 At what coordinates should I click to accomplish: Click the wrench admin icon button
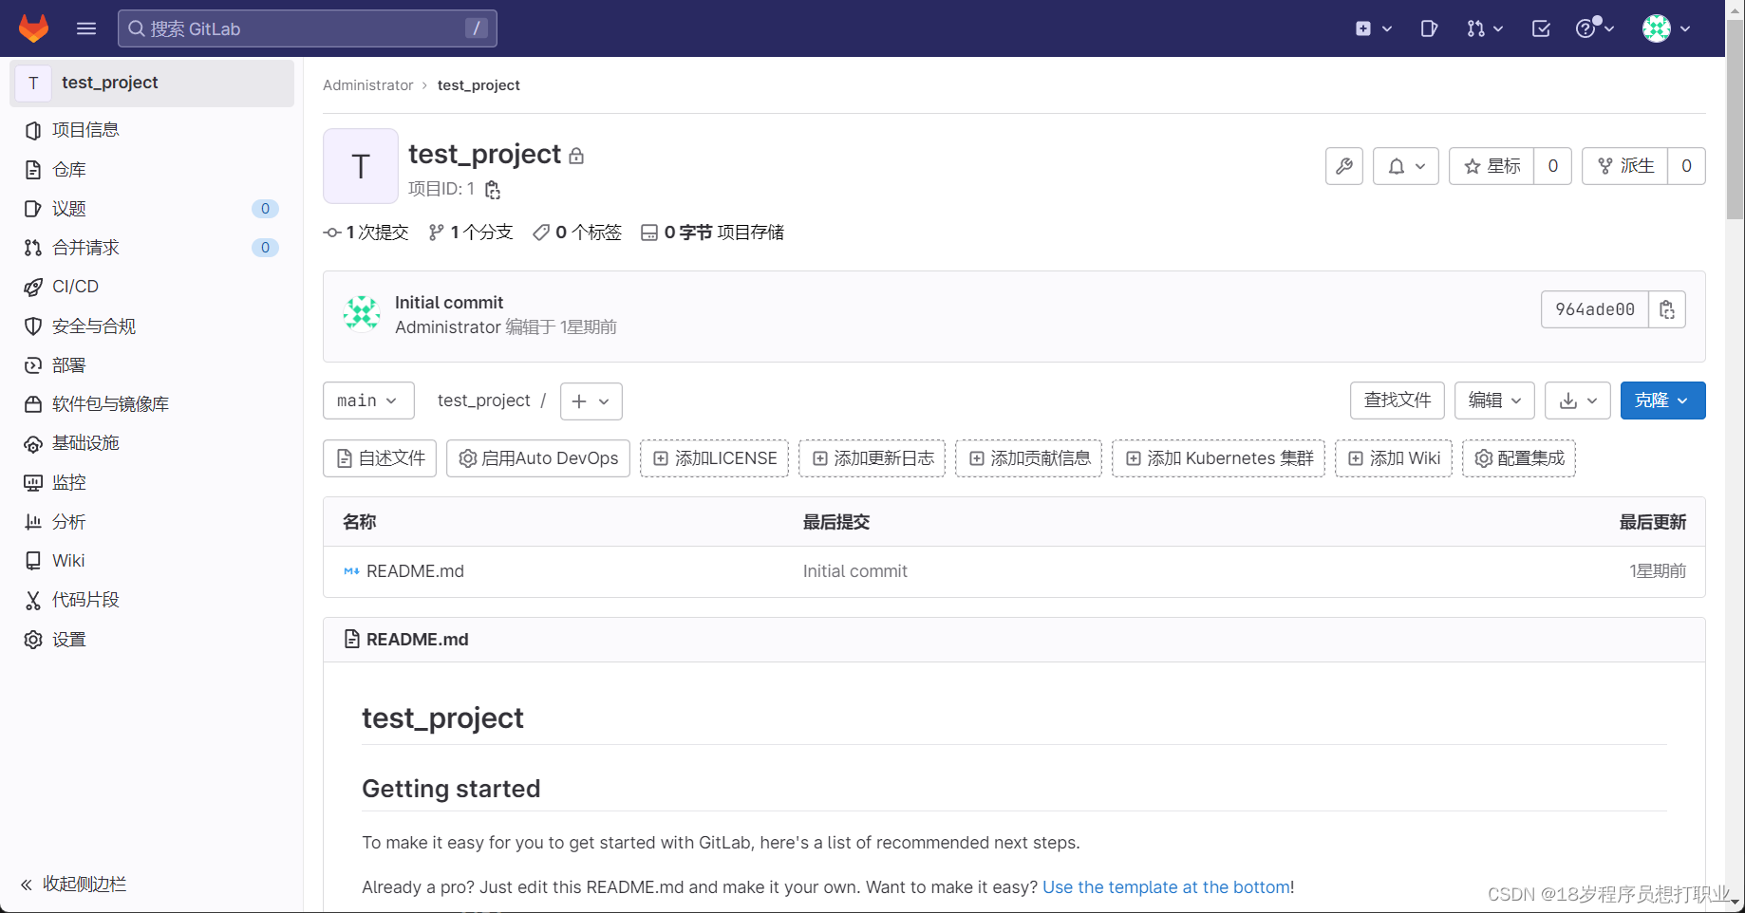(x=1344, y=166)
